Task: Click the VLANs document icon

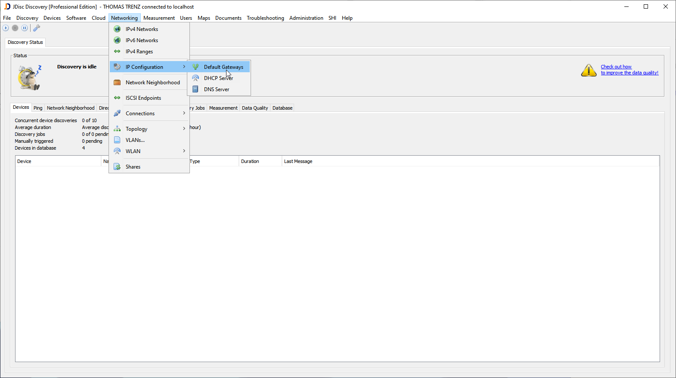Action: (x=117, y=140)
